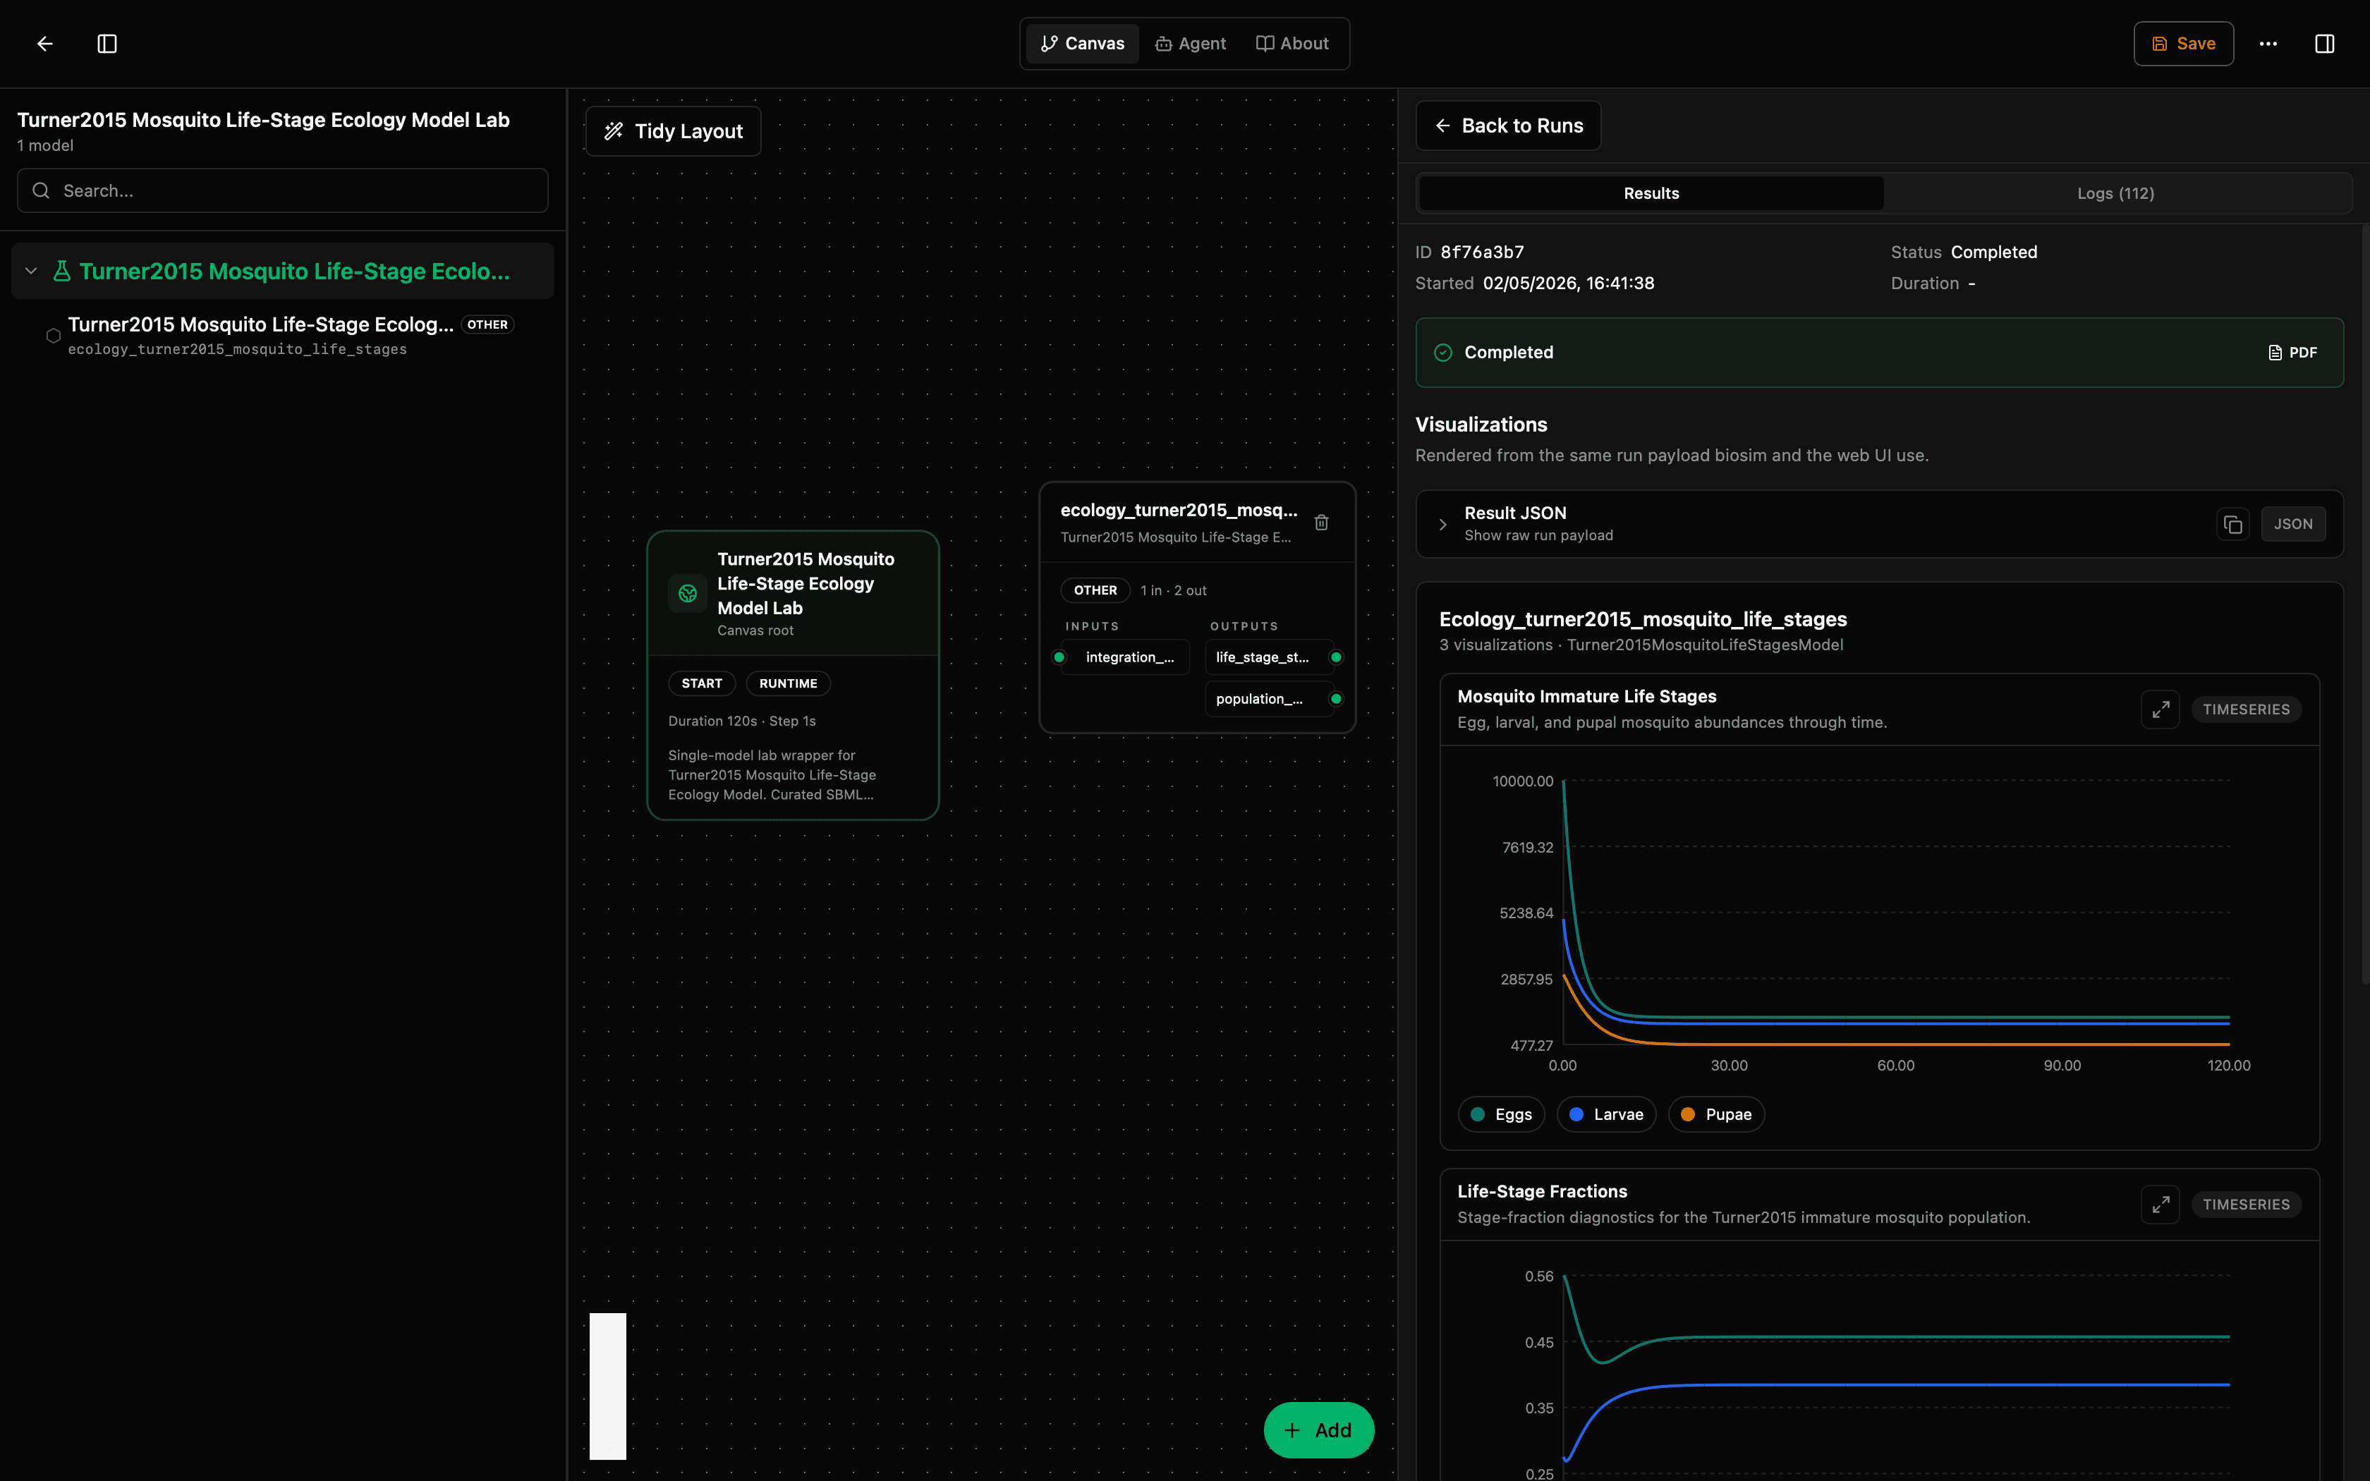Click the search magnifier icon
This screenshot has width=2370, height=1481.
coord(41,190)
